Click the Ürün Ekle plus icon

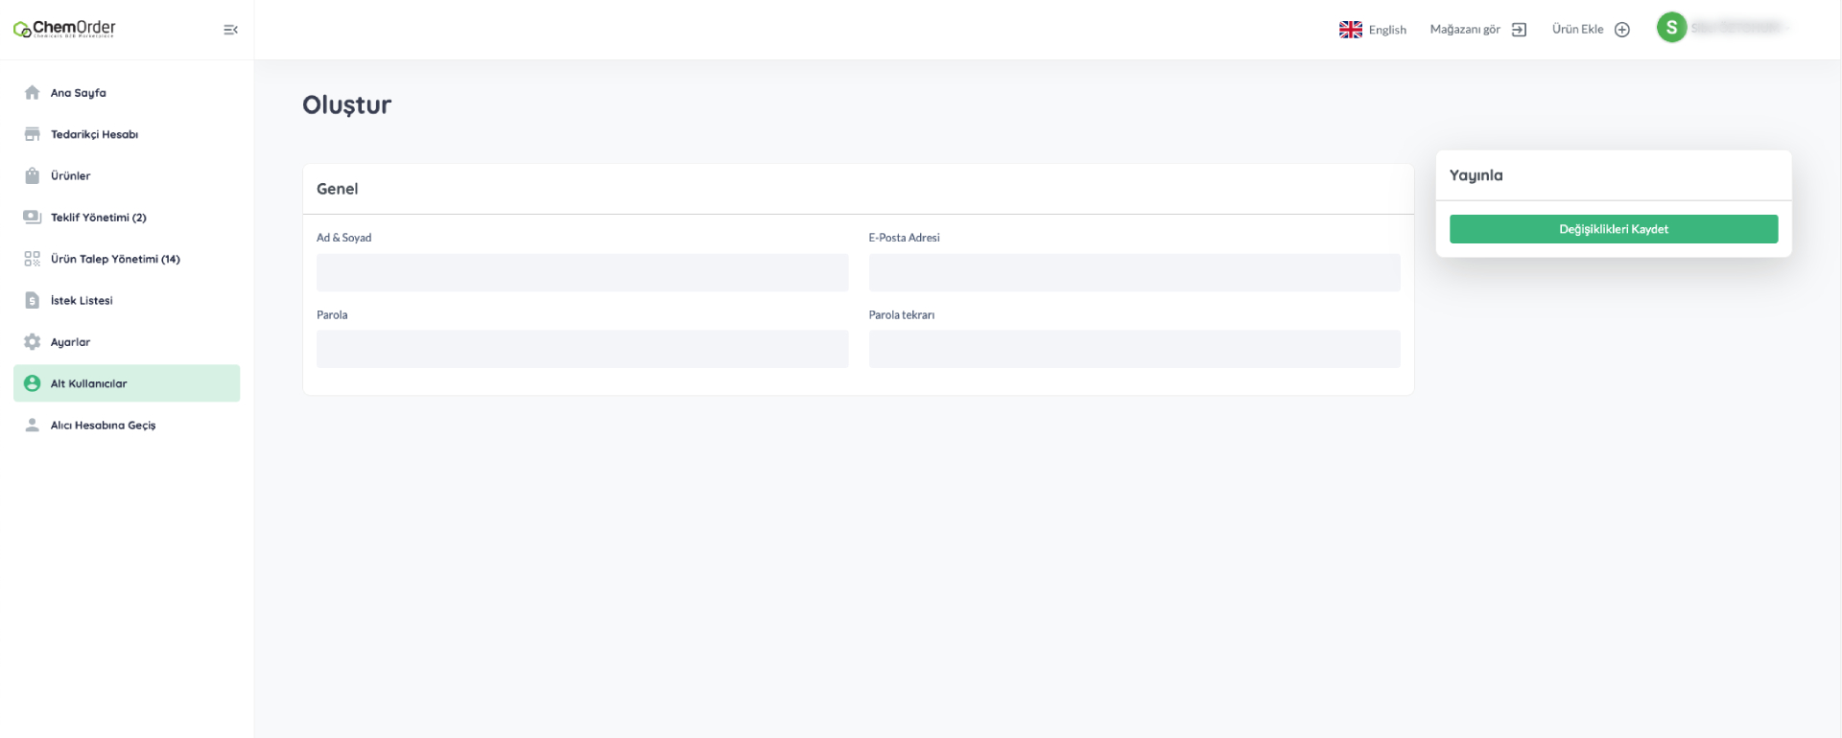1622,30
